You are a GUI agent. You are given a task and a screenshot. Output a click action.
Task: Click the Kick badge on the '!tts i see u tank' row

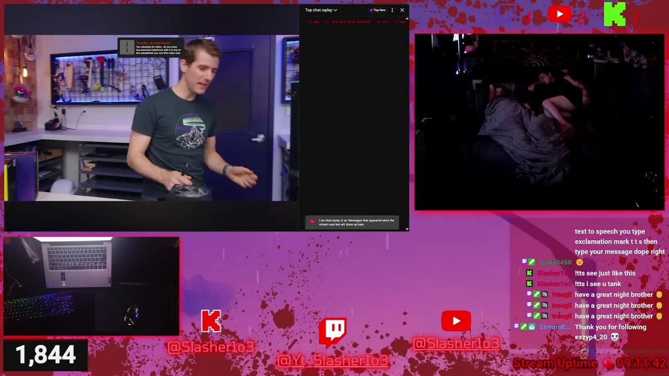click(529, 284)
